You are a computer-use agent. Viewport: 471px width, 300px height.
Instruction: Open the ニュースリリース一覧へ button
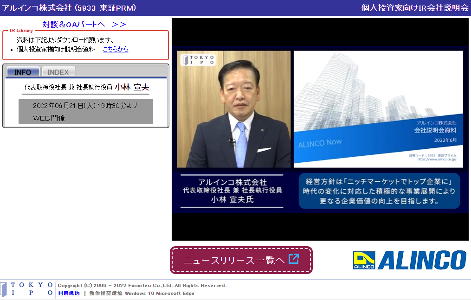(241, 260)
